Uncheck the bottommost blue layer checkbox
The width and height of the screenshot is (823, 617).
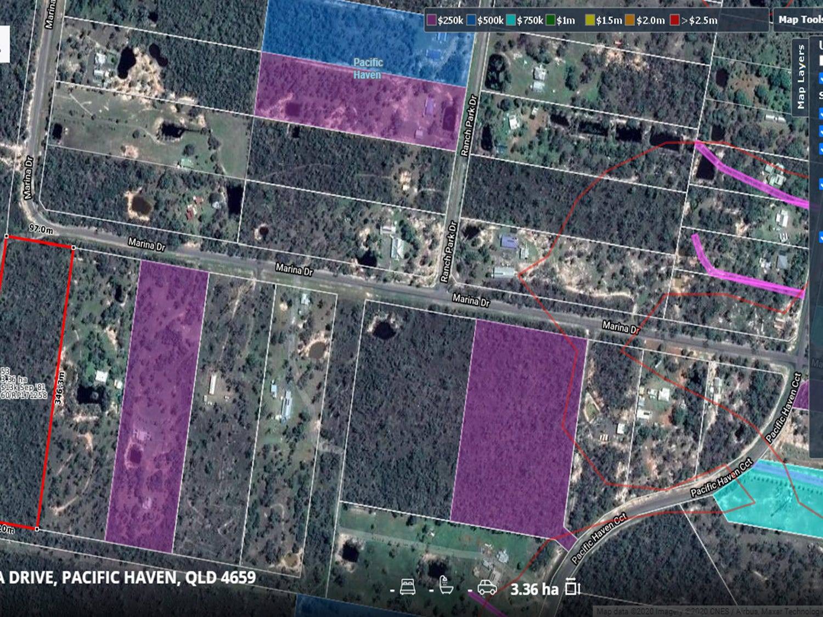coord(821,237)
